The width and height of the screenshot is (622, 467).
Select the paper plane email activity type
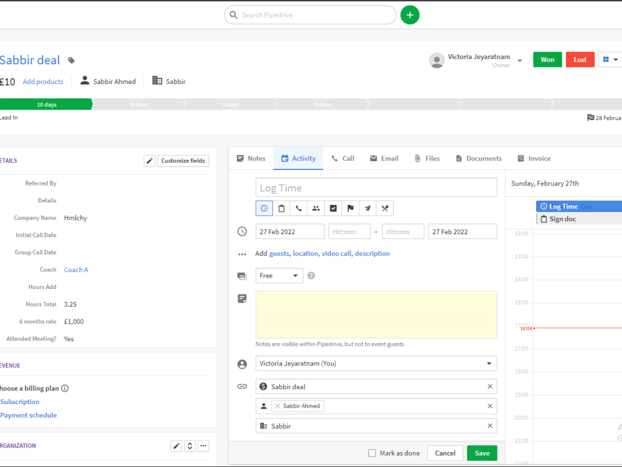(x=368, y=208)
